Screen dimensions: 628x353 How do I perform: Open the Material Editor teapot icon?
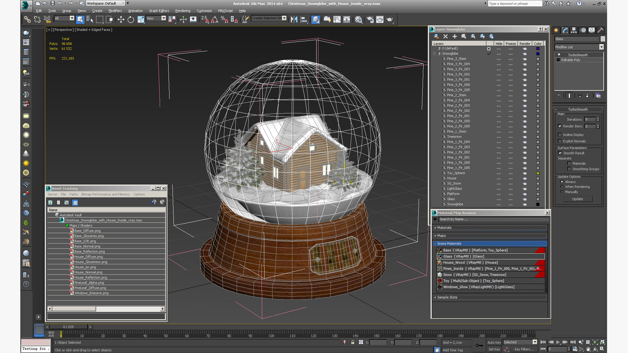point(358,20)
